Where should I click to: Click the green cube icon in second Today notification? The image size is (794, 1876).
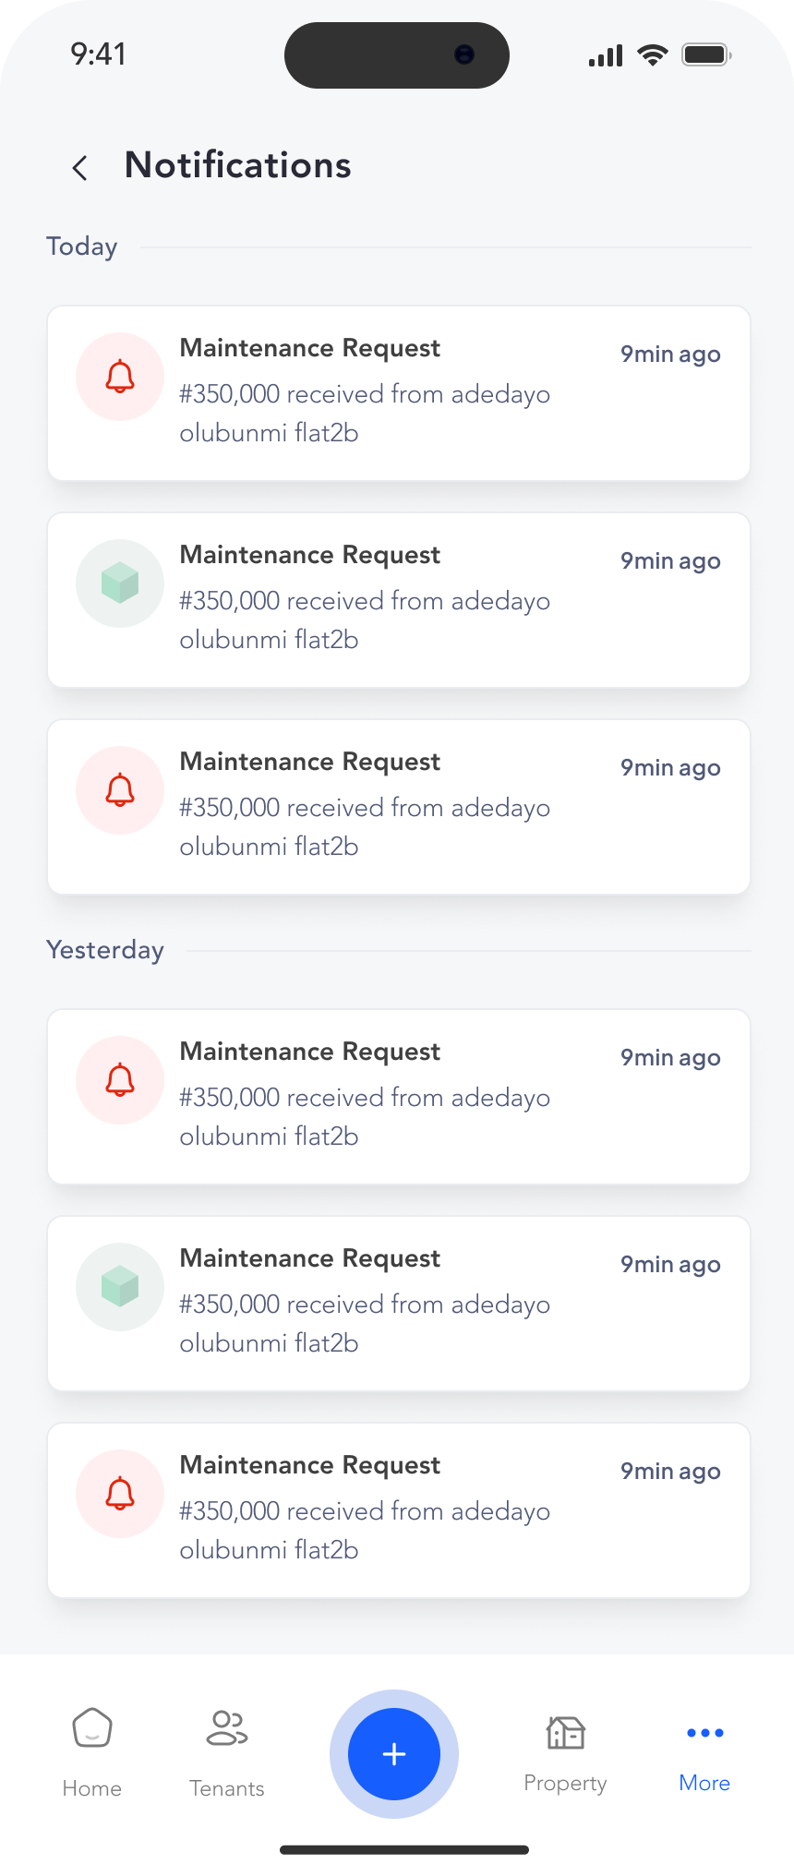click(120, 583)
